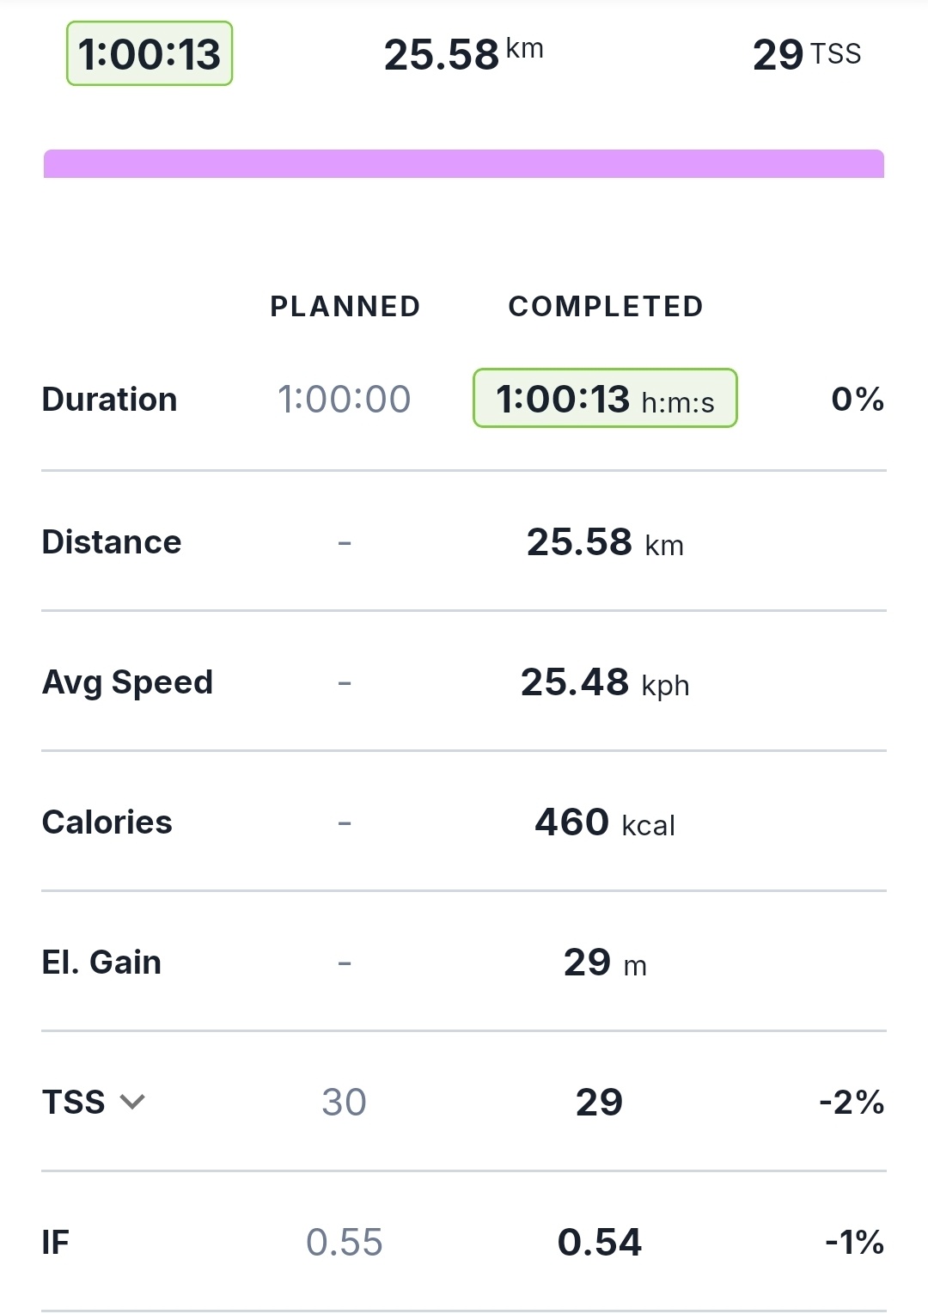Tap the highlighted 1:00:13 duration at top

tap(150, 54)
